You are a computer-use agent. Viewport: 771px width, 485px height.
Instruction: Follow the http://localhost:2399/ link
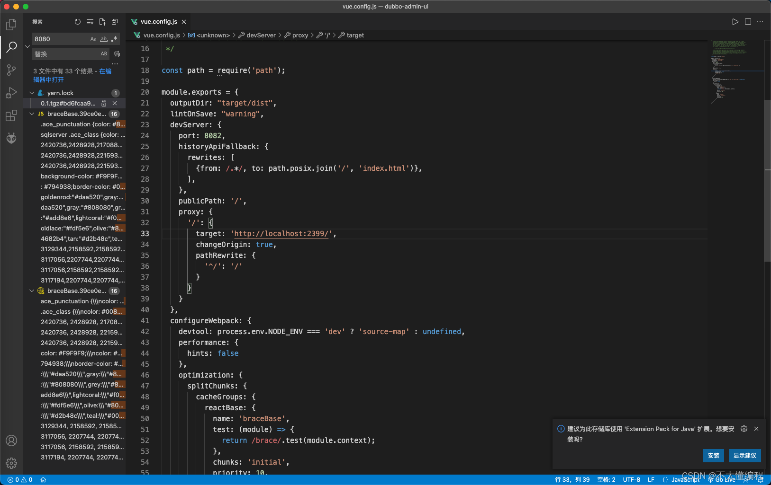(x=282, y=234)
